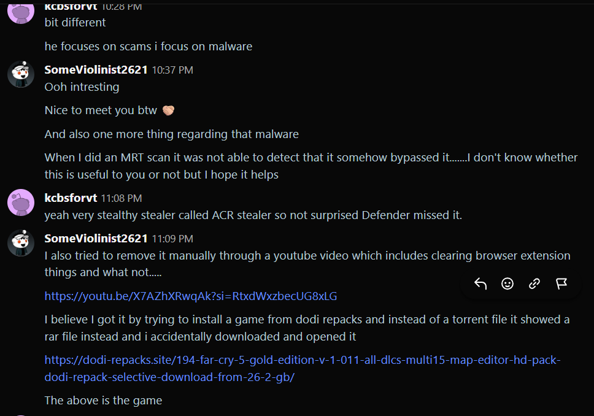Open kcbsforvt username at 11:08 PM

(71, 198)
